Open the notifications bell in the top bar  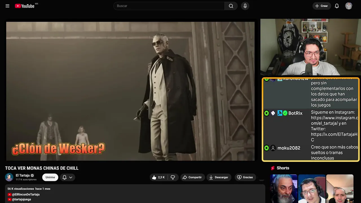point(337,6)
